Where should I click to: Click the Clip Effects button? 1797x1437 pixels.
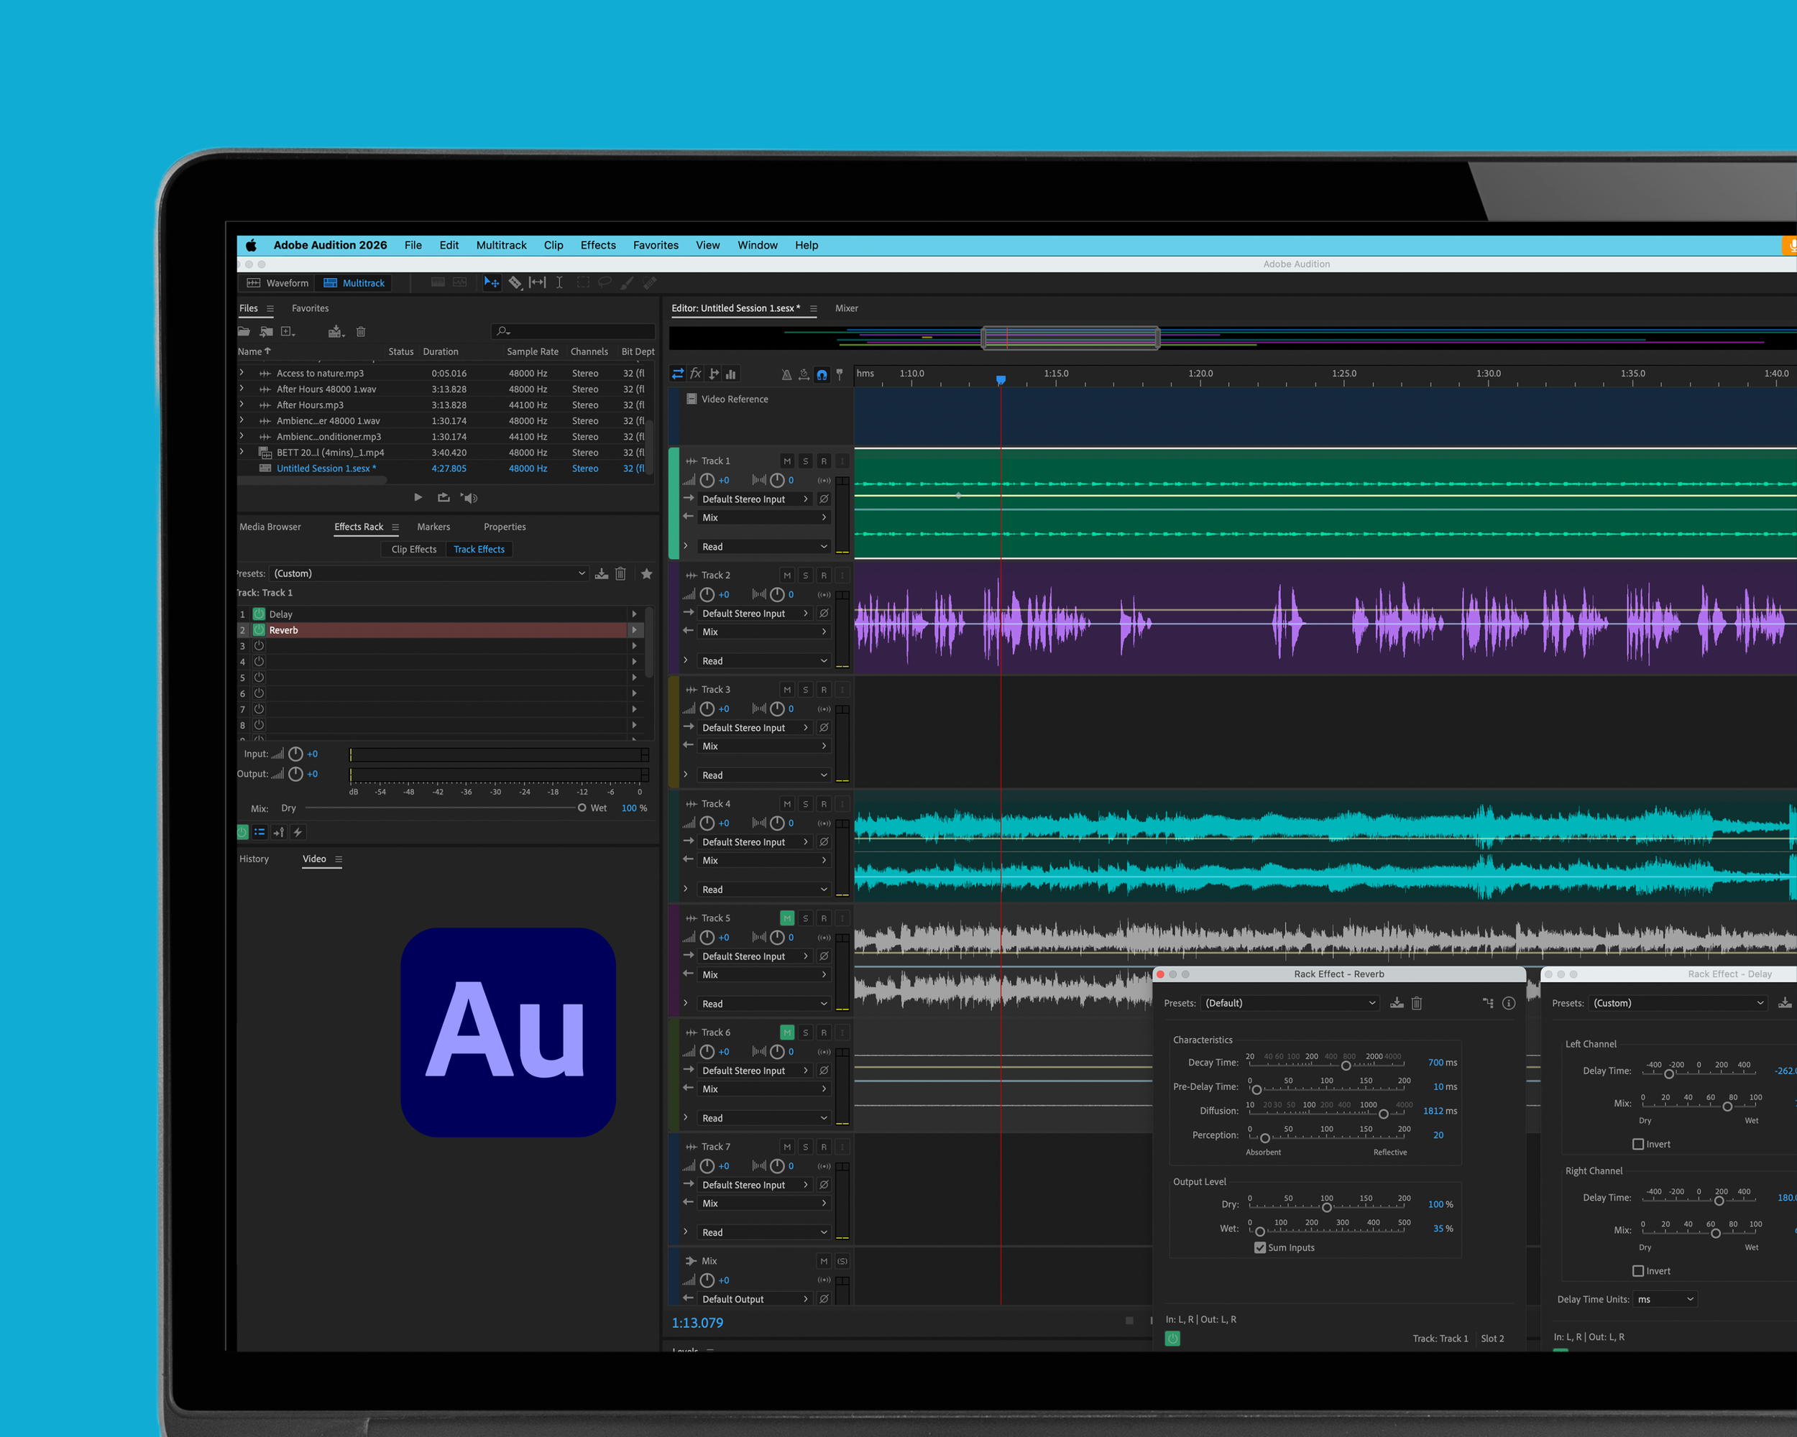(x=413, y=549)
